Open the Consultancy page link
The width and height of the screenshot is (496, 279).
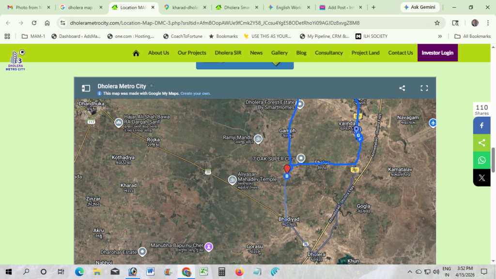coord(329,53)
